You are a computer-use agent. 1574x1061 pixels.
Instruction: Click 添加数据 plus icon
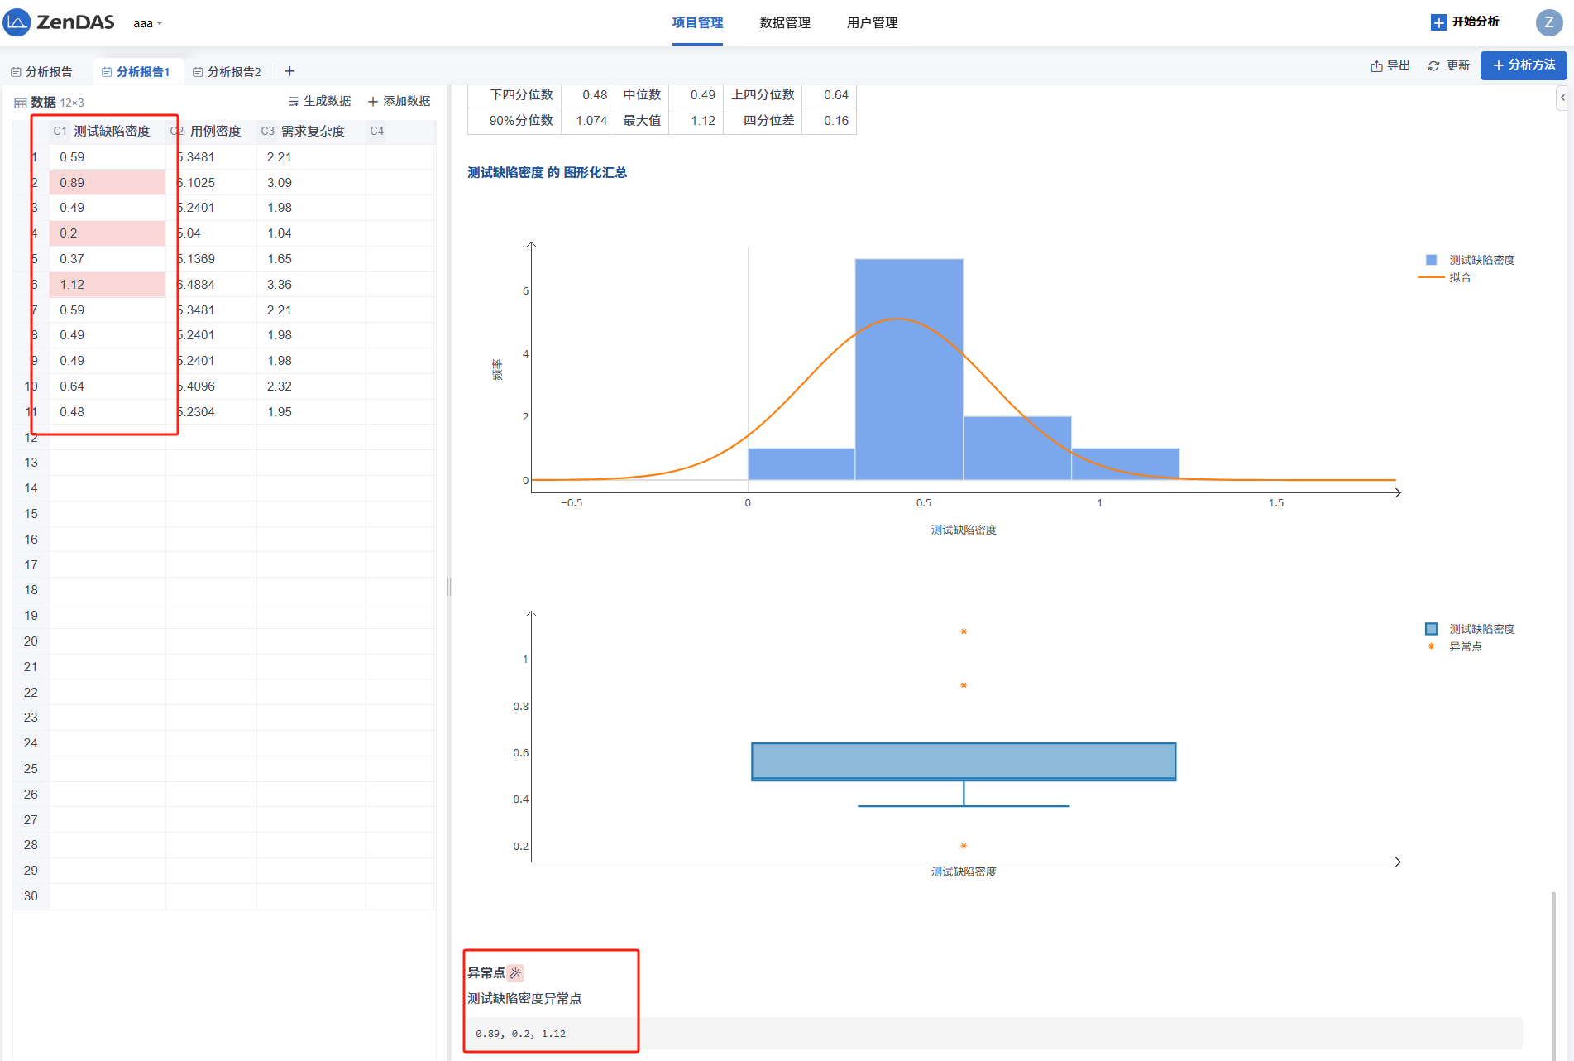373,101
